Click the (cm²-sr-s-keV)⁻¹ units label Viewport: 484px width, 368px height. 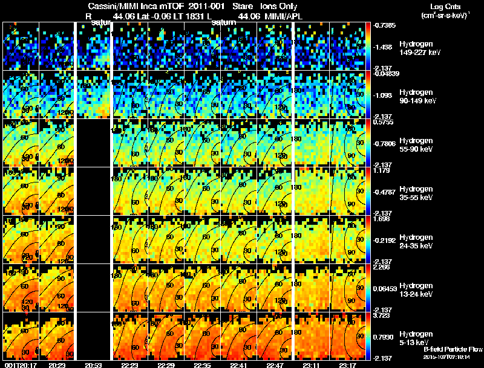(445, 15)
